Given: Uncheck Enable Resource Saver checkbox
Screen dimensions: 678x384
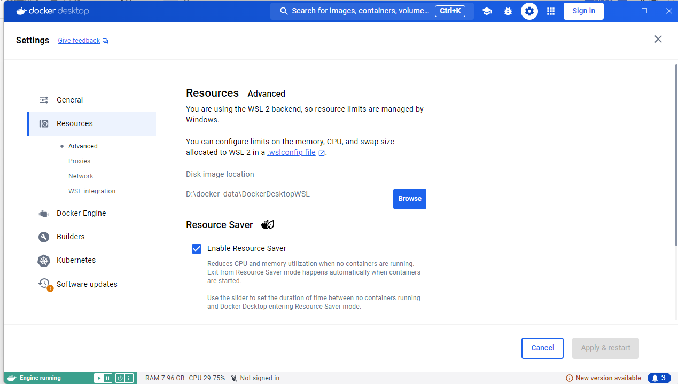Looking at the screenshot, I should coord(197,249).
